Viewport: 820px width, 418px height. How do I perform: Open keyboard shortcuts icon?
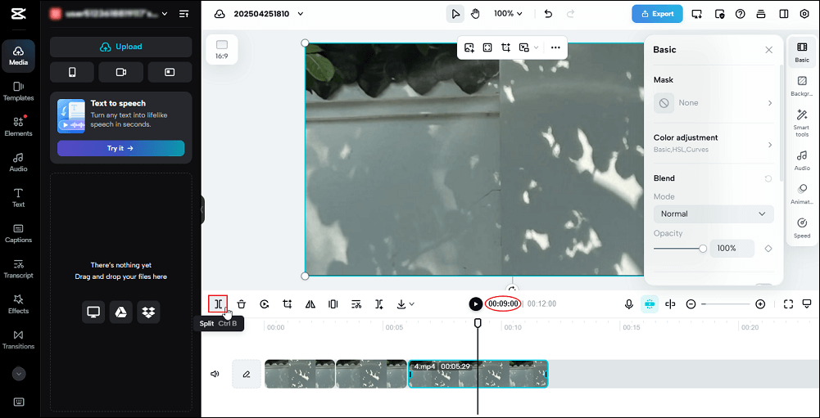coord(19,402)
